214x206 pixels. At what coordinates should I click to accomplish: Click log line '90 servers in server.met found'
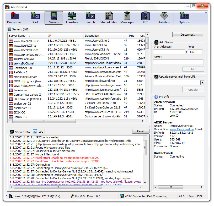(42, 151)
